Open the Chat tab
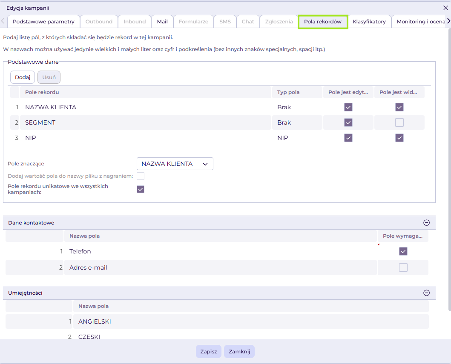Image resolution: width=451 pixels, height=364 pixels. 248,22
